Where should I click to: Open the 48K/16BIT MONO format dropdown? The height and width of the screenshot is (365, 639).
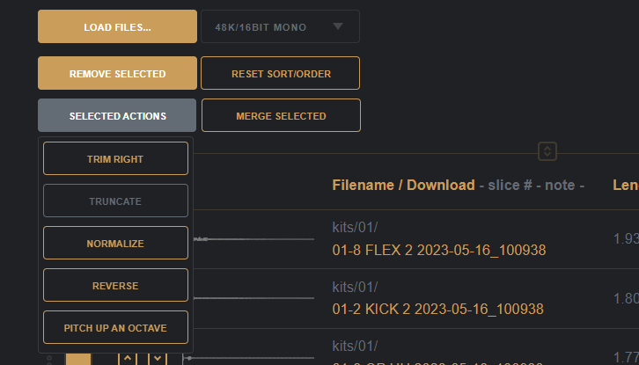[280, 27]
